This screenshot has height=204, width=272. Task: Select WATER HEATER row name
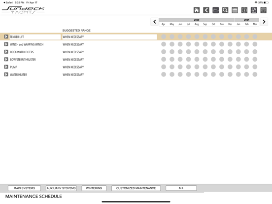click(18, 75)
